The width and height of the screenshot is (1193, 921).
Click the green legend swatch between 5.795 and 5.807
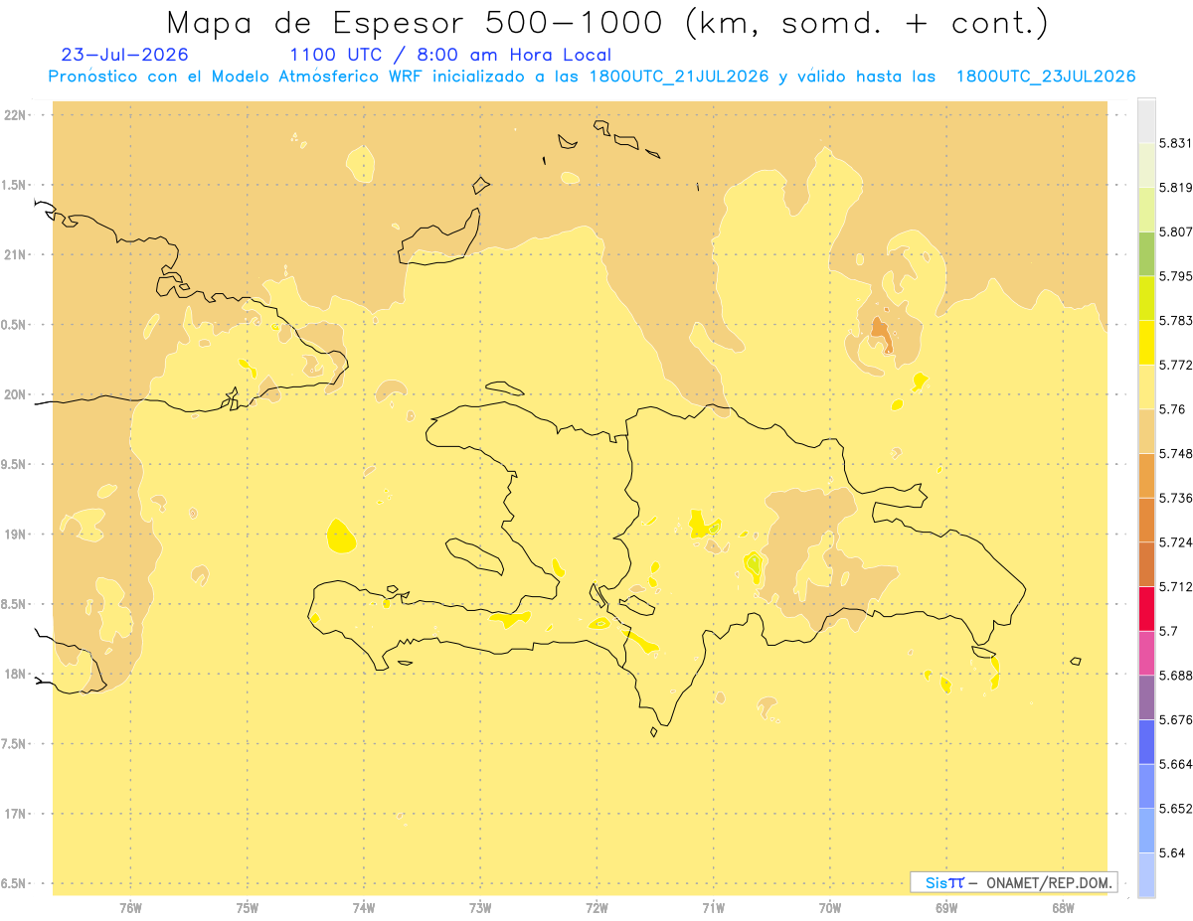point(1146,253)
